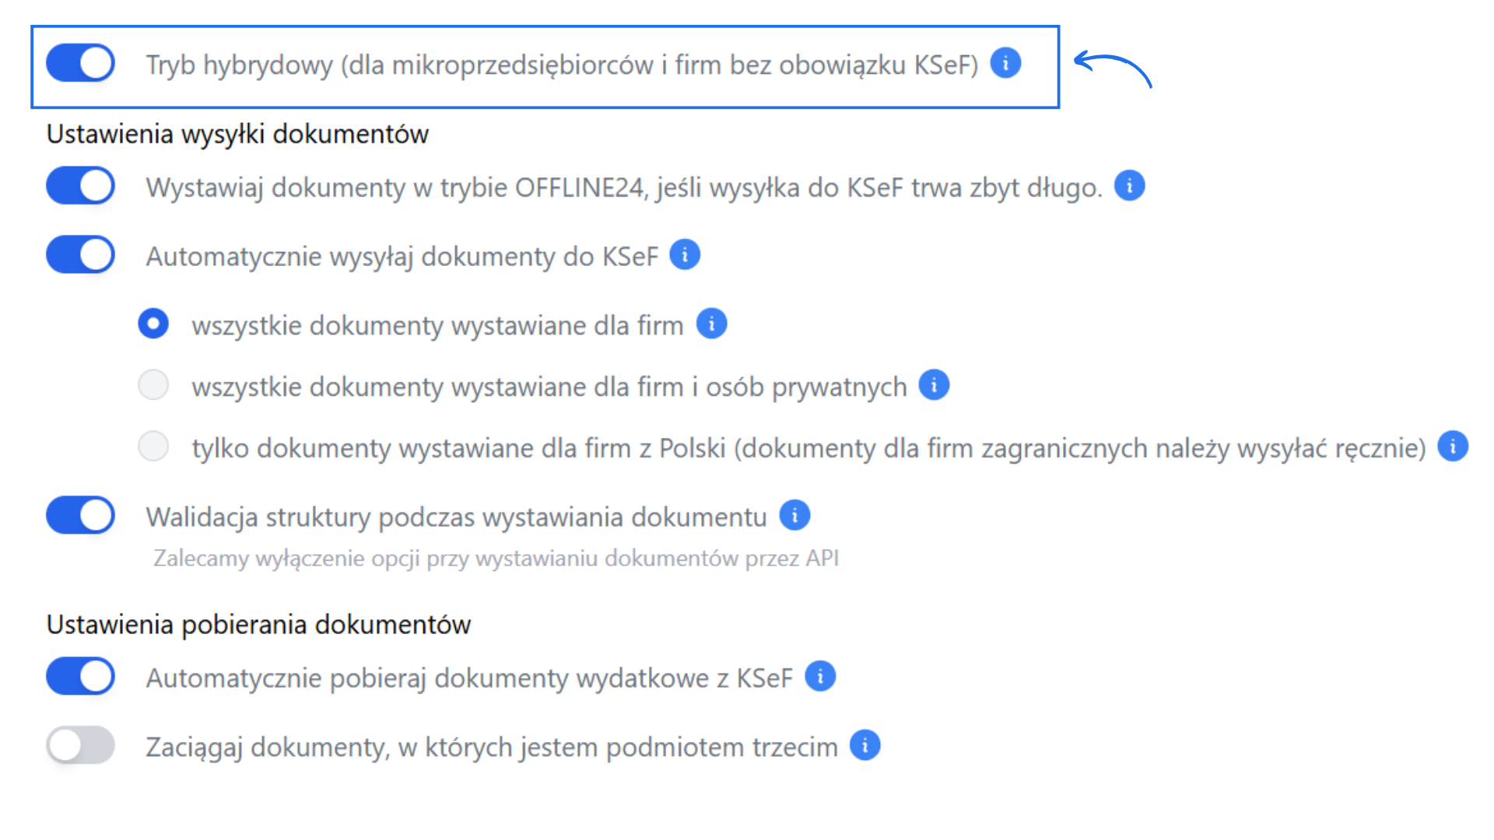Select 'wszystkie dokumenty wystawiane dla firm' option

point(153,323)
